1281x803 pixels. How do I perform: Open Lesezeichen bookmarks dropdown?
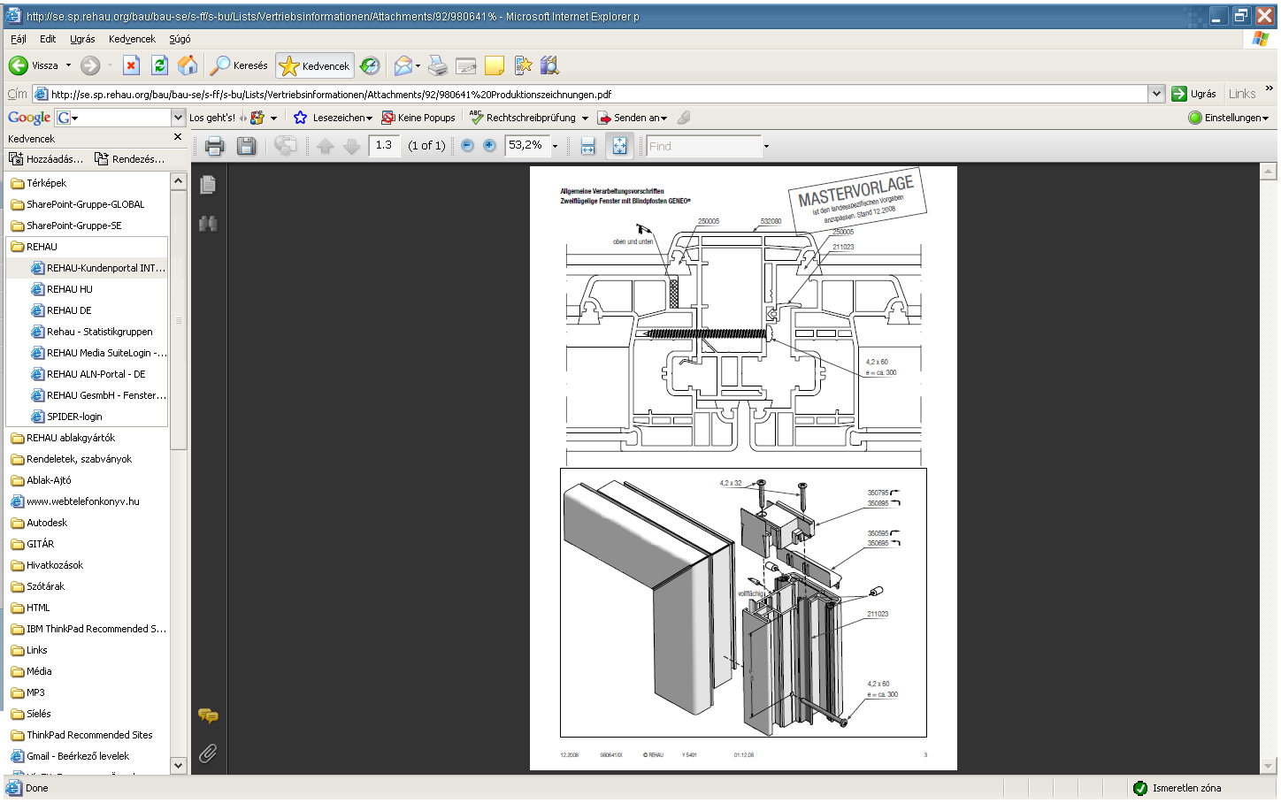click(x=334, y=118)
